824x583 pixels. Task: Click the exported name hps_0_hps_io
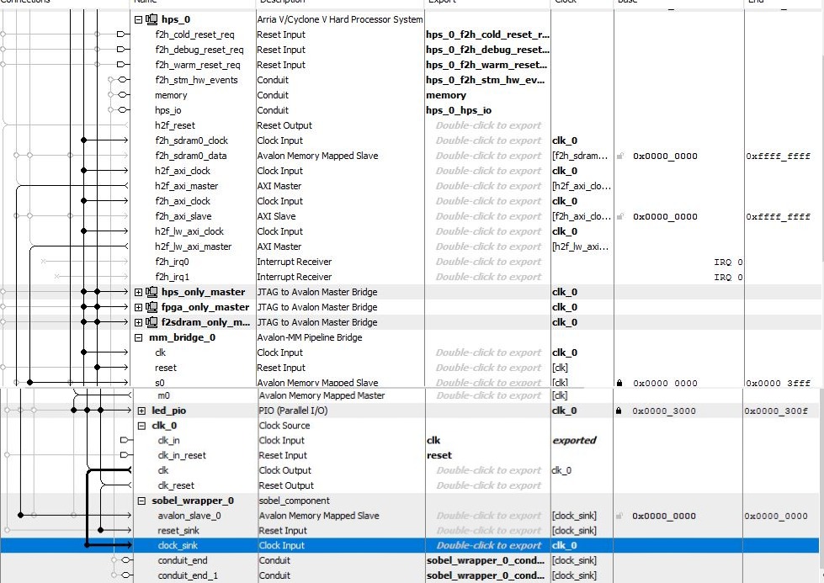pyautogui.click(x=459, y=110)
